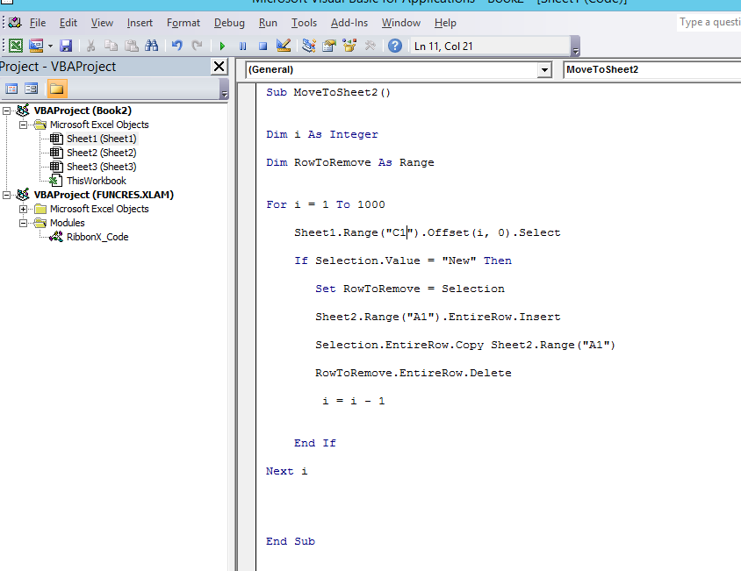Save the project with the floppy disk icon
Image resolution: width=741 pixels, height=571 pixels.
click(x=66, y=46)
